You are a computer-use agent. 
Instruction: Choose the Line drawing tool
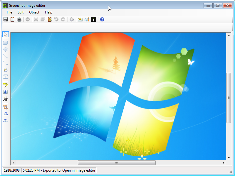tap(5, 56)
